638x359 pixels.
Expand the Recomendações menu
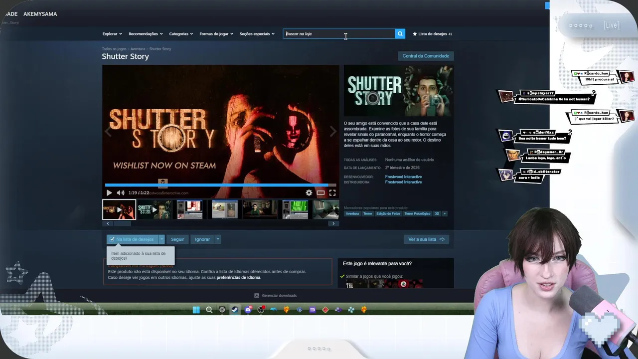coord(146,34)
